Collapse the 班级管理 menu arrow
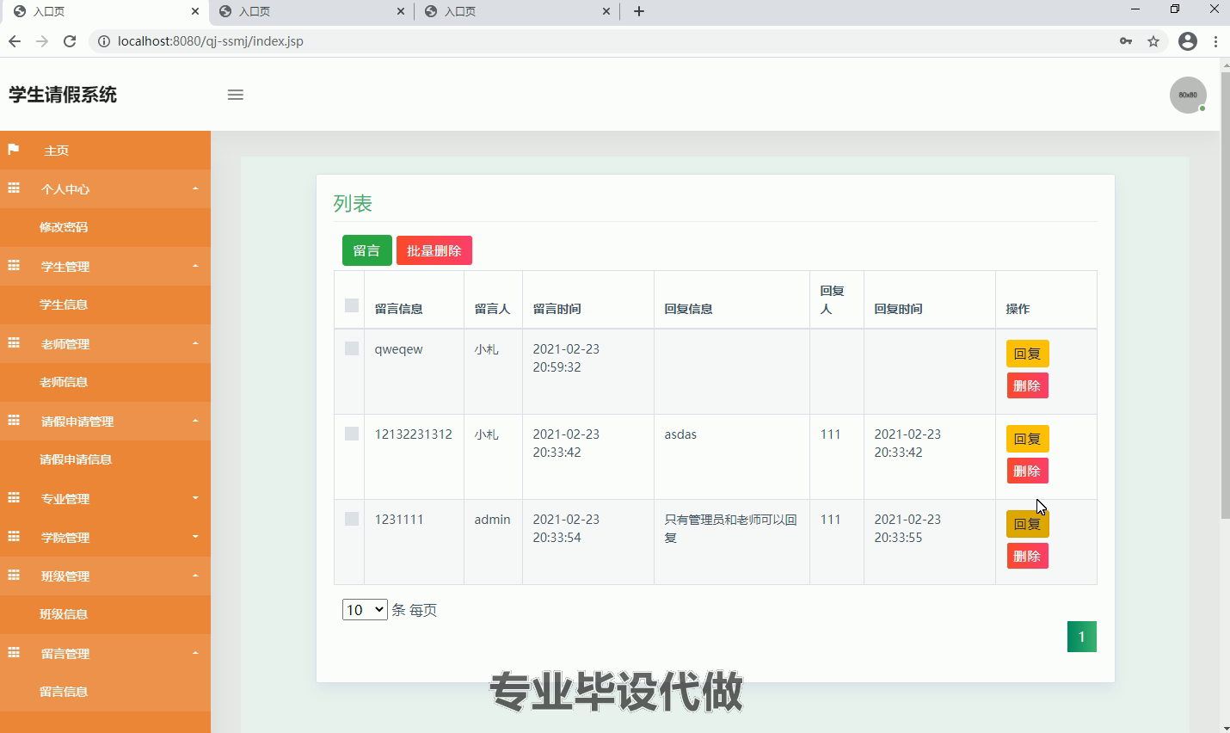 pos(195,576)
